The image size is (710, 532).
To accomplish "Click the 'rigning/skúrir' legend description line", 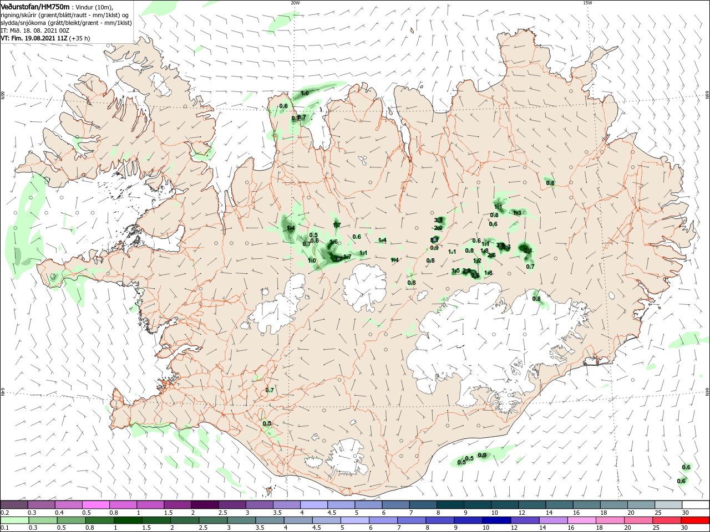I will 65,15.
